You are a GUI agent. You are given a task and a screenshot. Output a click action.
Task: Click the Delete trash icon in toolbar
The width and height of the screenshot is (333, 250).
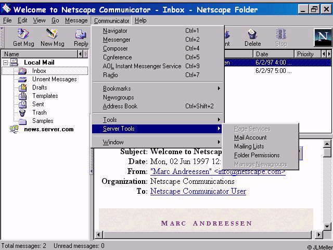tap(252, 34)
